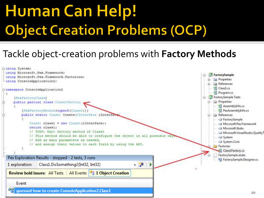Viewport: 264px width, 198px height.
Task: Open Class1.cs file icon in FactorySample
Action: 215,88
